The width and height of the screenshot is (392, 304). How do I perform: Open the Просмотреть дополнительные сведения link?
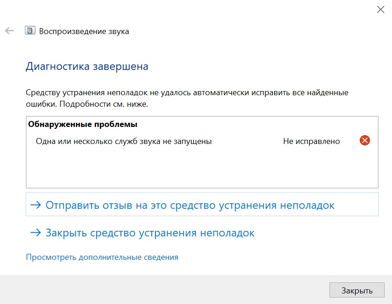[102, 257]
